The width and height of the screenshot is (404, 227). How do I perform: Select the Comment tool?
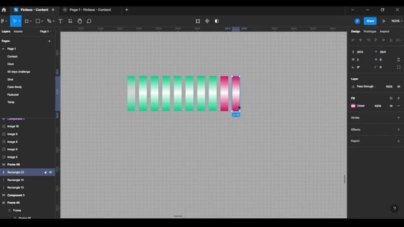[89, 21]
